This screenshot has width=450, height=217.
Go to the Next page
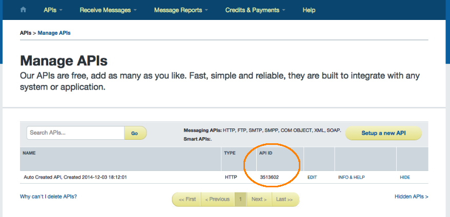point(259,199)
